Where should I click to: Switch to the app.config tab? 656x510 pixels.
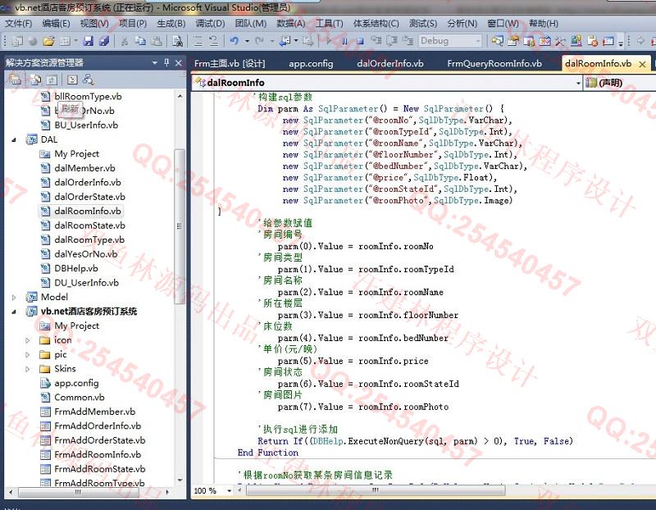tap(311, 64)
